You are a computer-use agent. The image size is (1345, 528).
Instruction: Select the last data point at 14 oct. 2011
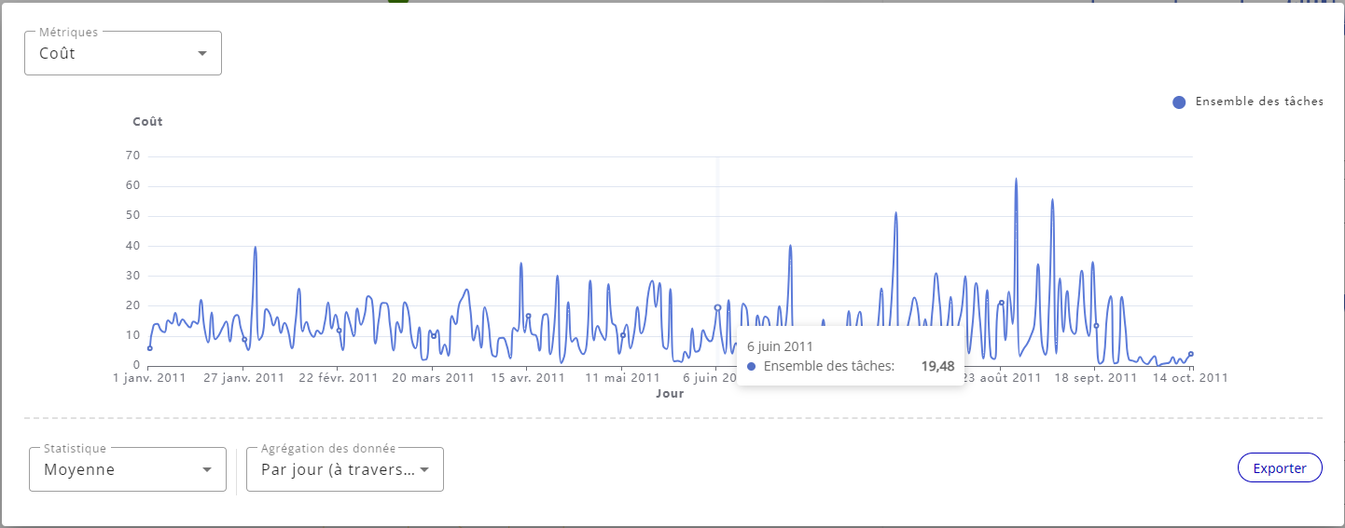click(1191, 354)
